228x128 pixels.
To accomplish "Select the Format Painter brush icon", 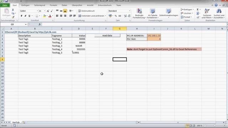I will (13, 17).
